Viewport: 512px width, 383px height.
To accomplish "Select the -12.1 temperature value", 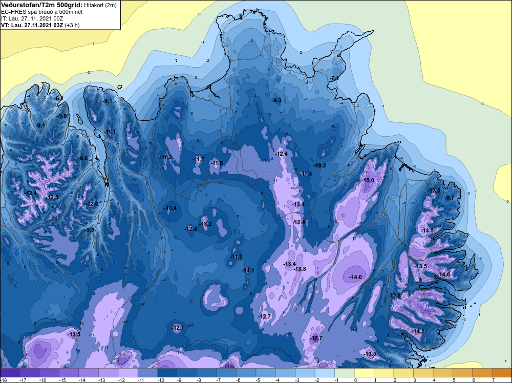I will 178,328.
